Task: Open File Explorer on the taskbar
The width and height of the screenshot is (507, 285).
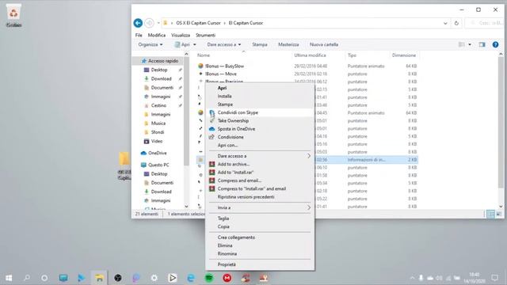Action: pyautogui.click(x=99, y=278)
